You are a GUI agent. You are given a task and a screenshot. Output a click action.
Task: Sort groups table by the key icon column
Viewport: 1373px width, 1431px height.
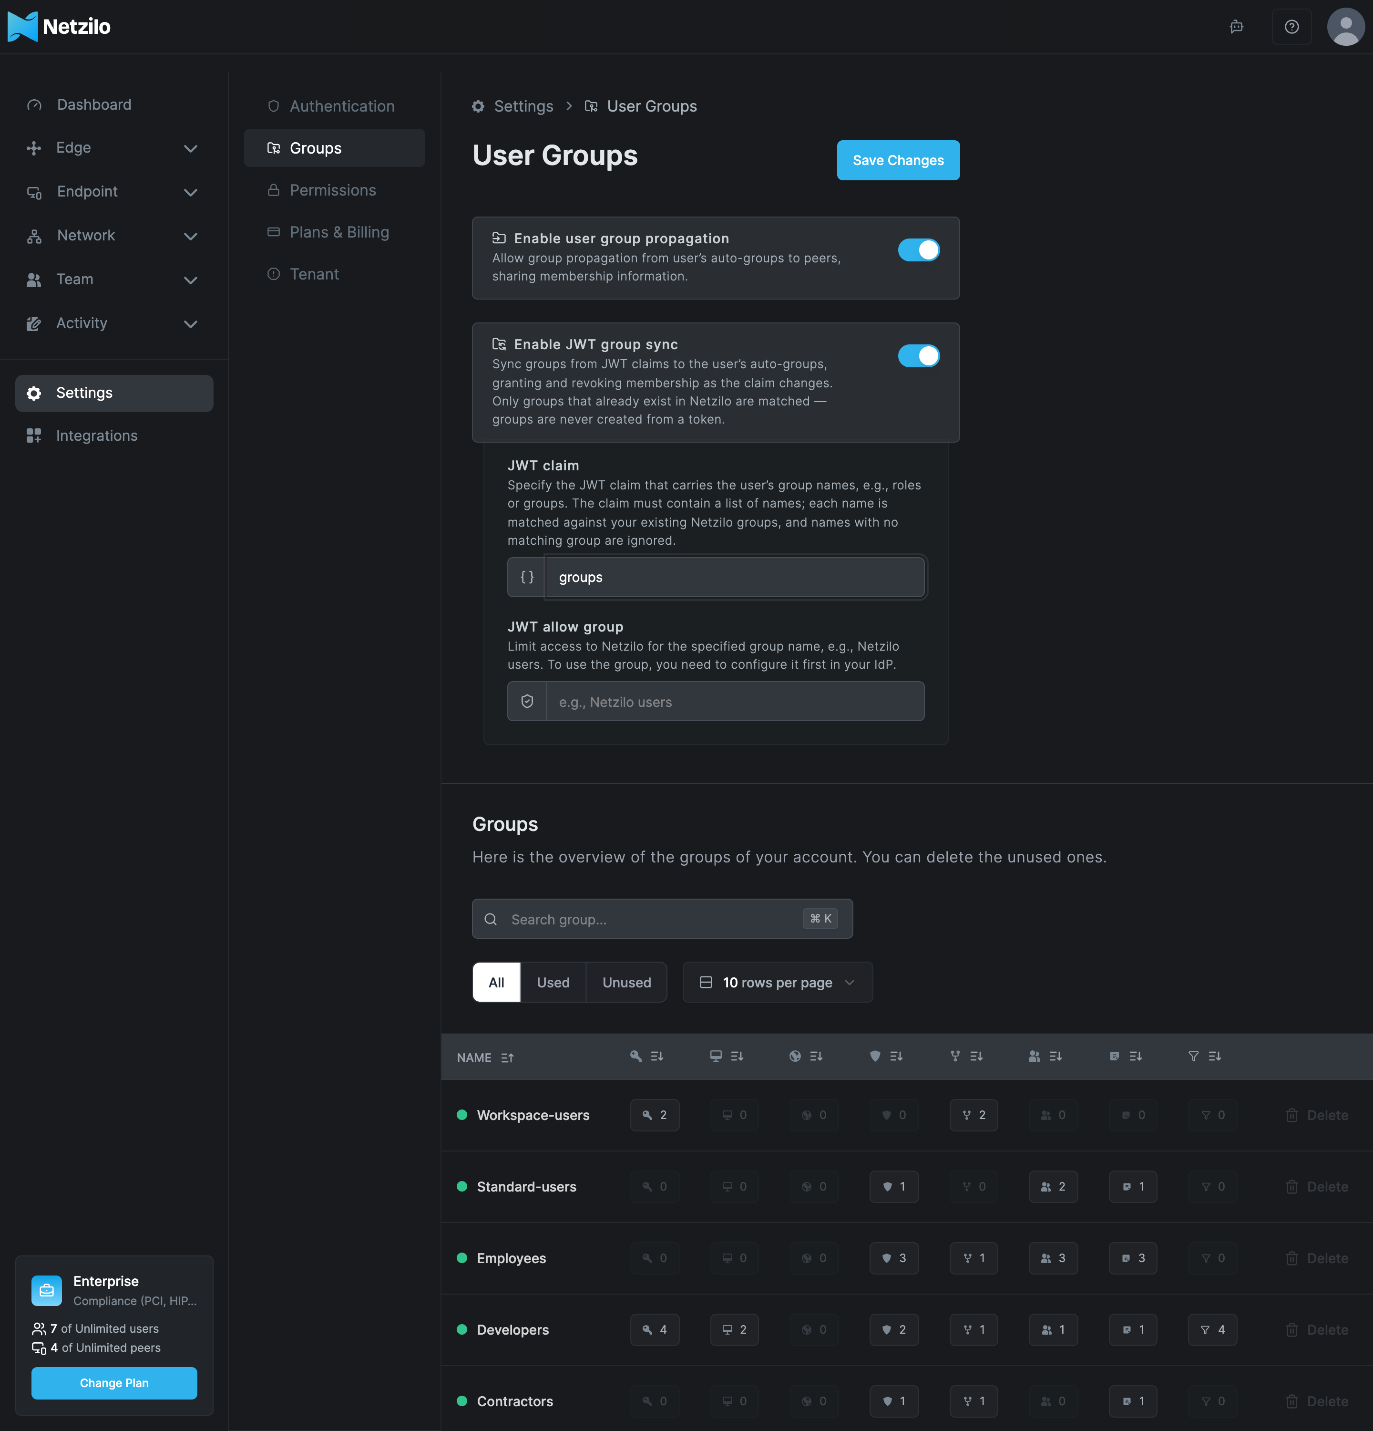click(x=646, y=1057)
